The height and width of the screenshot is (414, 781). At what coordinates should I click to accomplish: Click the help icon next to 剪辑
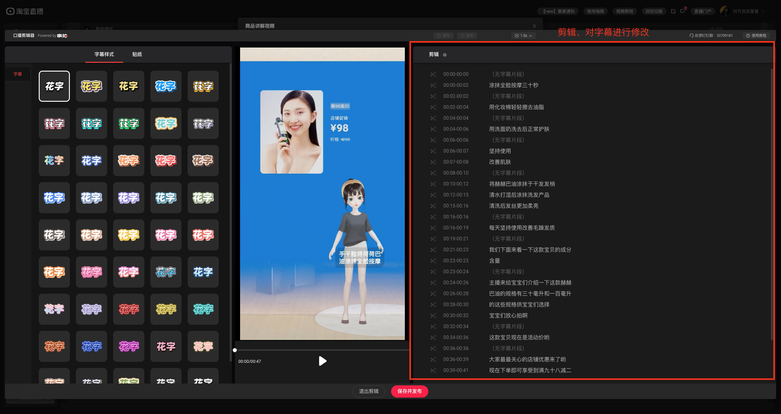pyautogui.click(x=445, y=55)
